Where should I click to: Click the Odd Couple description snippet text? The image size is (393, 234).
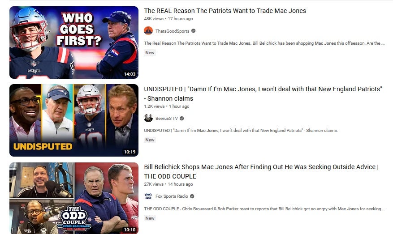264,209
